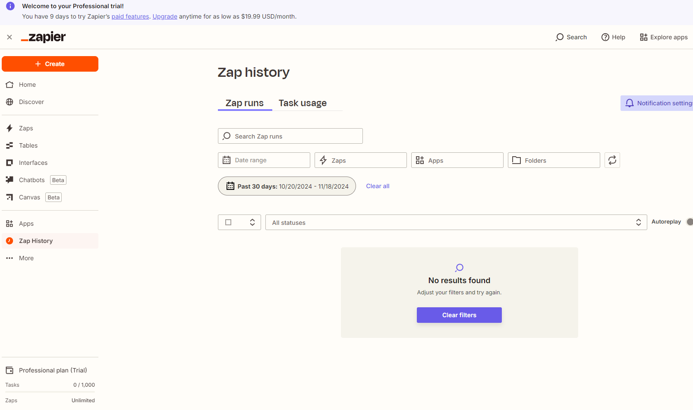Click the Discover globe icon
Screen dimensions: 693x410
(9, 102)
